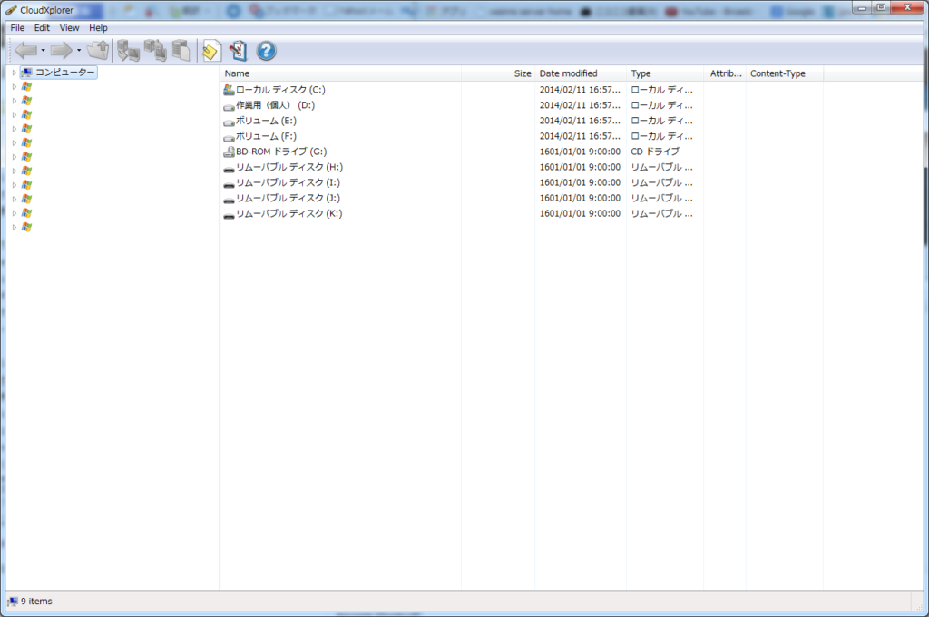
Task: Open the View menu
Action: (x=69, y=28)
